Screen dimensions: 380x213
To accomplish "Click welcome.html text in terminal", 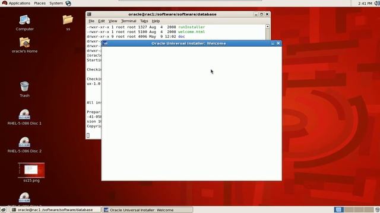I will click(191, 32).
